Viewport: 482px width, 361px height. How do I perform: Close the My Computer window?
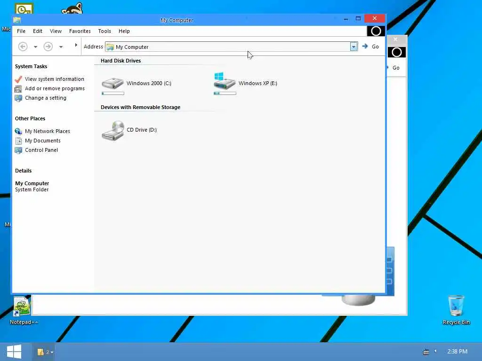click(375, 18)
